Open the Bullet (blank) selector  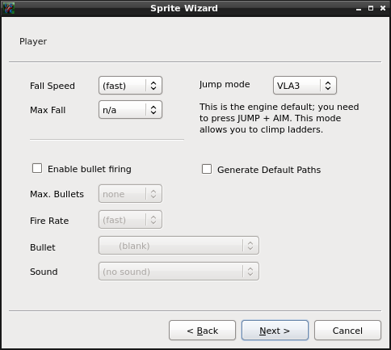click(x=179, y=246)
